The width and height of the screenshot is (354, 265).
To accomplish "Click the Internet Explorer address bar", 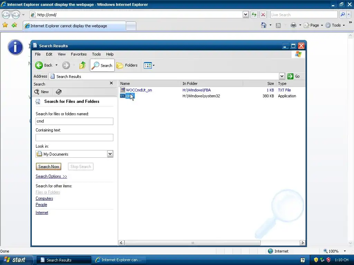I will click(x=137, y=14).
